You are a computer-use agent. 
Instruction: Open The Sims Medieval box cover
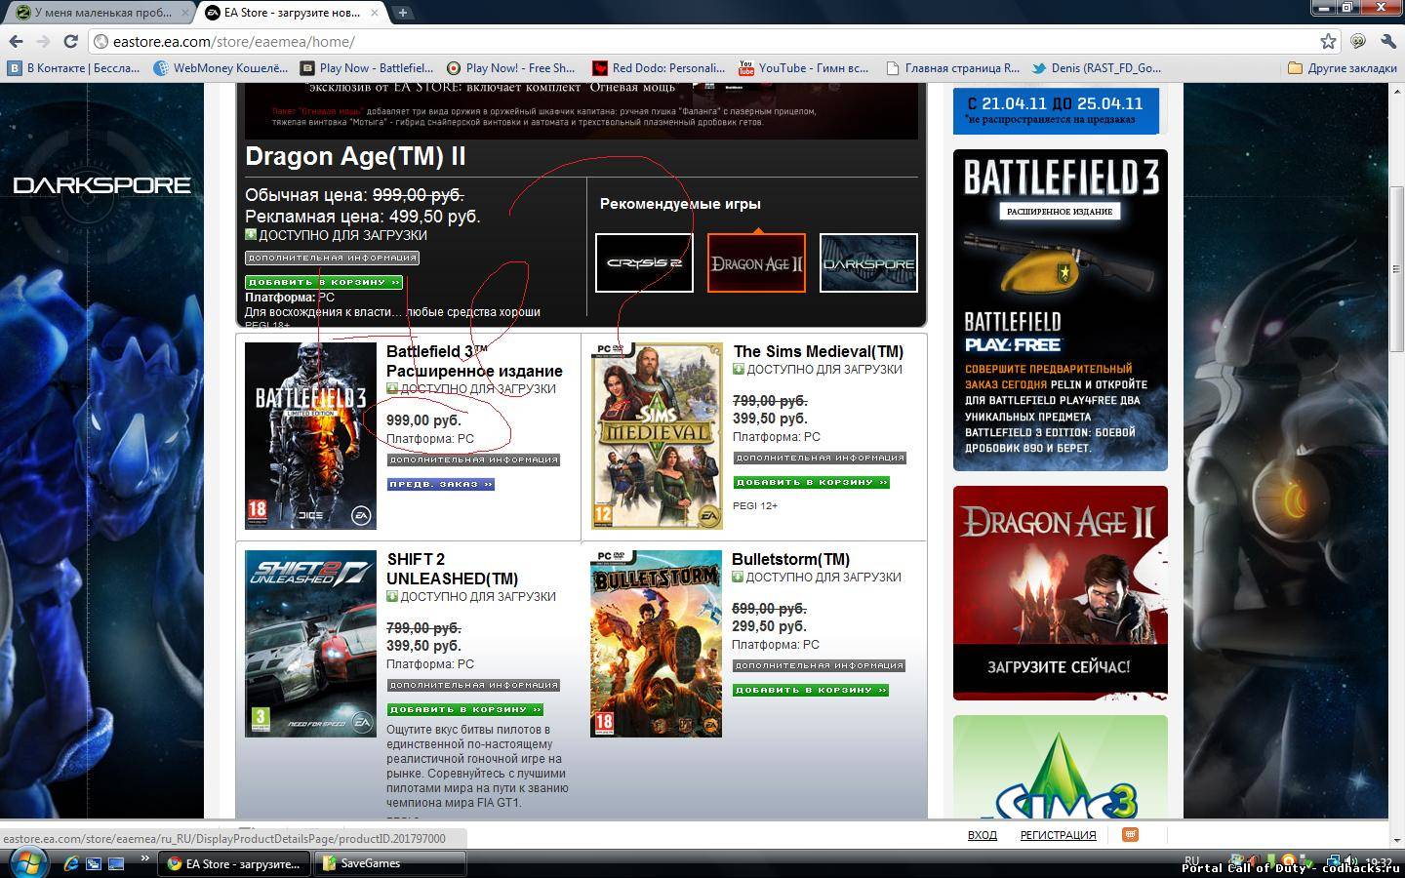658,435
